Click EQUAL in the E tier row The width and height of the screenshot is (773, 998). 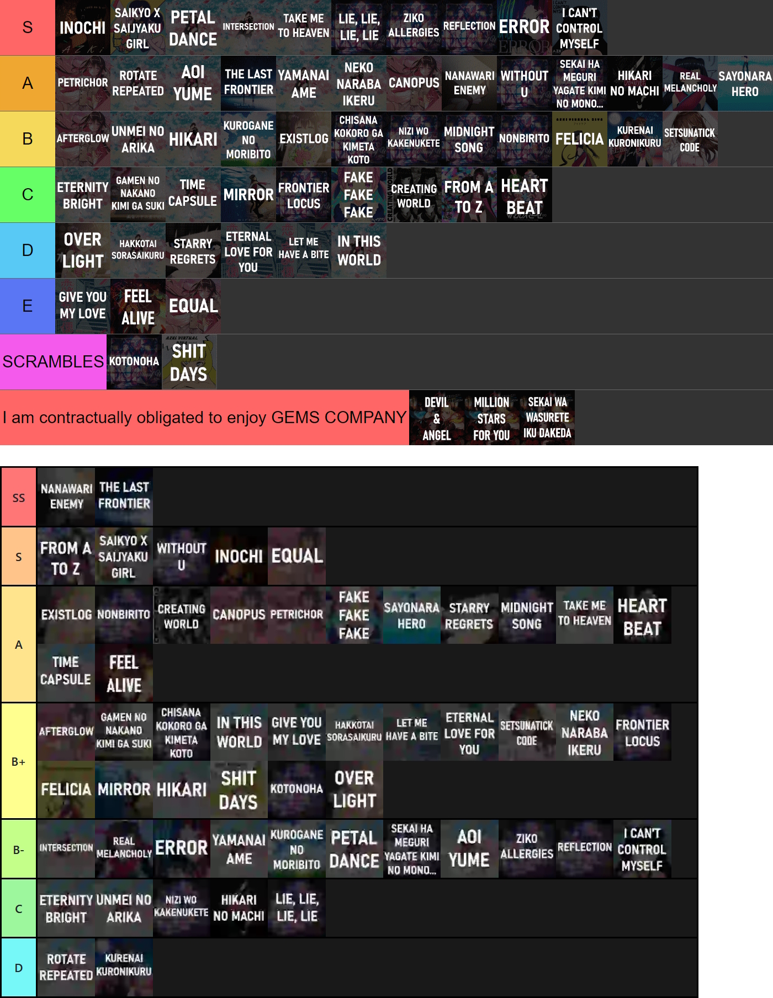point(193,306)
